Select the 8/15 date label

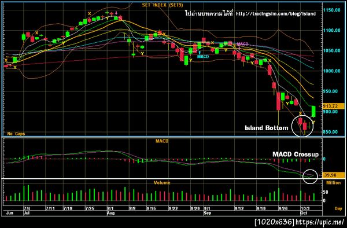tap(151, 208)
